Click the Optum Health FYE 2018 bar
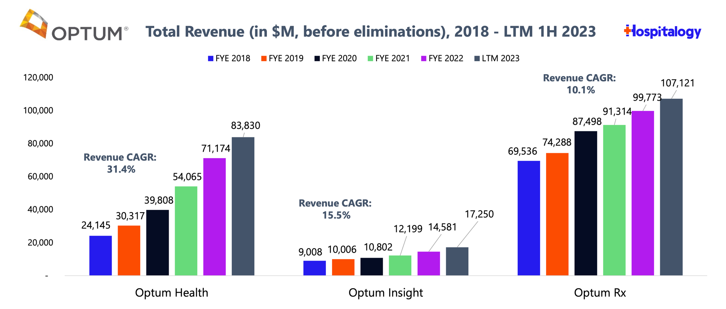 coord(101,255)
